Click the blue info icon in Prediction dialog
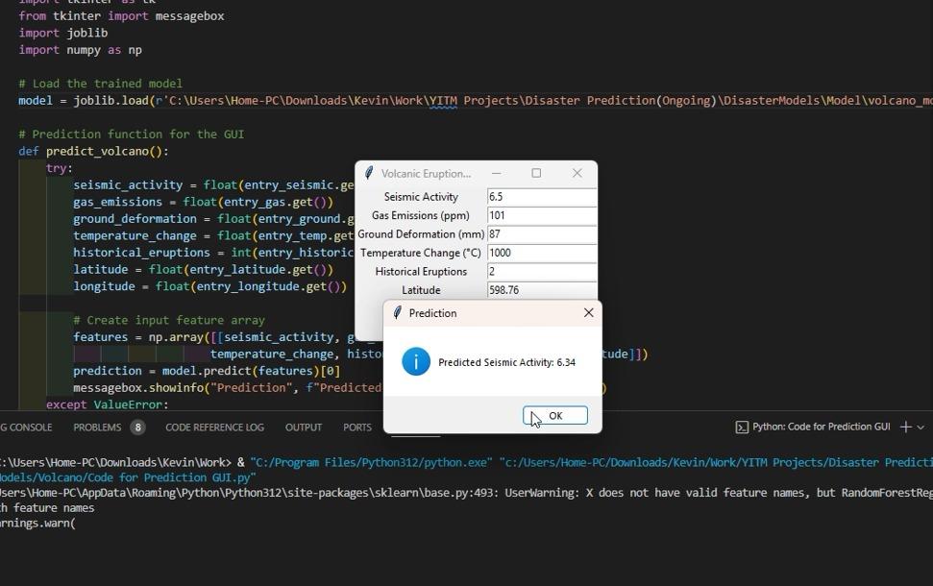This screenshot has height=586, width=933. 416,362
